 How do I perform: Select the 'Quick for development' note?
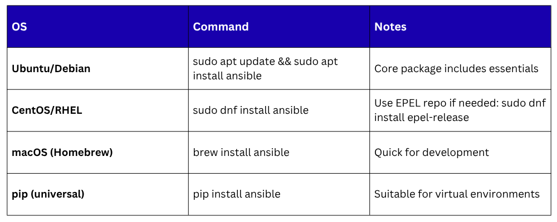(431, 152)
